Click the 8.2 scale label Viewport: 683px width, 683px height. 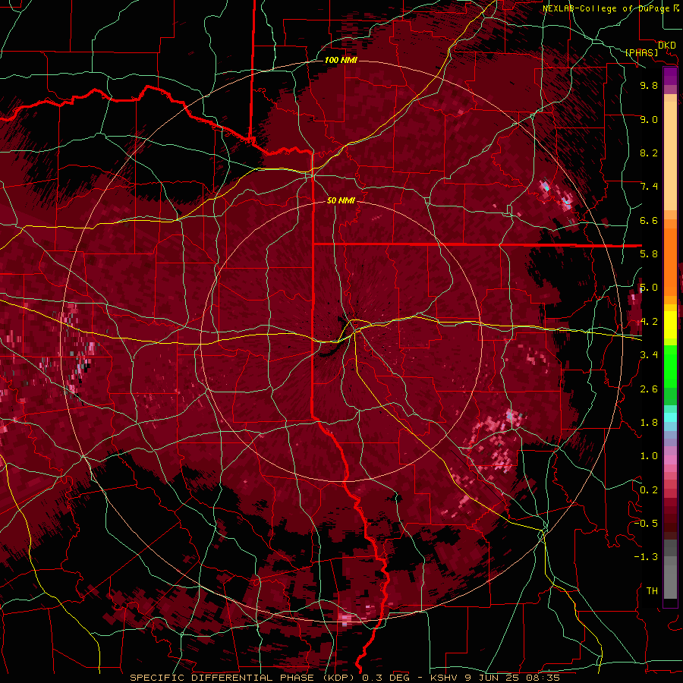pyautogui.click(x=649, y=153)
